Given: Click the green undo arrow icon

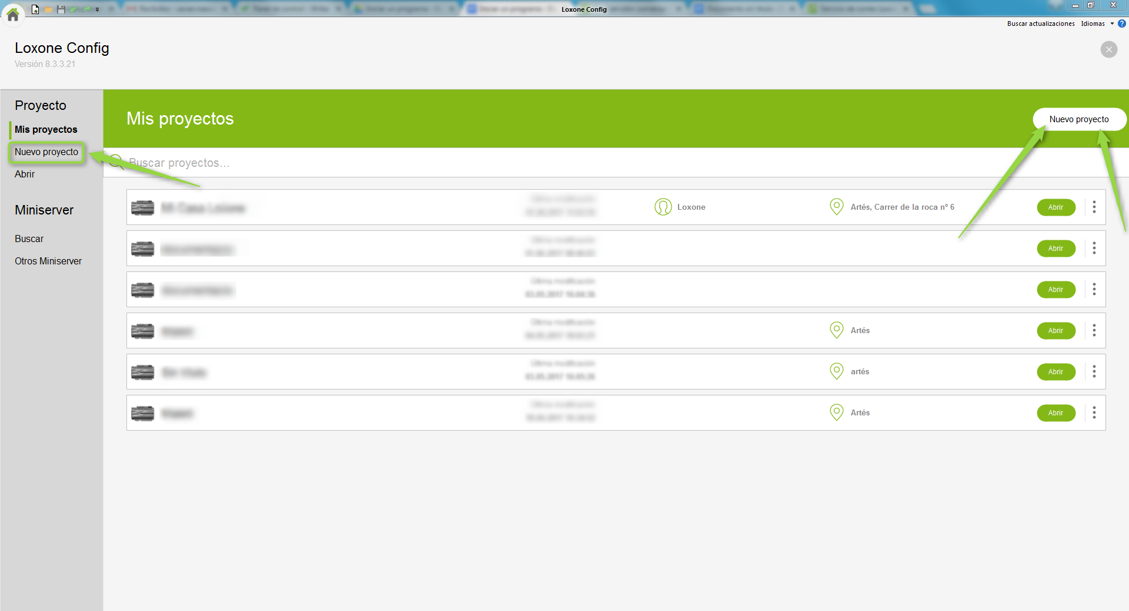Looking at the screenshot, I should click(x=74, y=9).
